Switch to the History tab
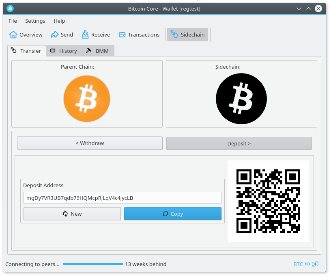The image size is (331, 277). tap(64, 51)
